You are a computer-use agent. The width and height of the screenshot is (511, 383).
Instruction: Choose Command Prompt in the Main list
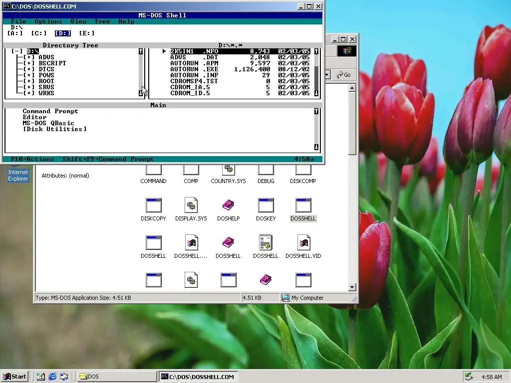50,111
